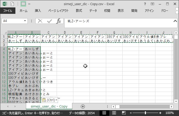The width and height of the screenshot is (179, 116).
Task: Switch to Page Layout view
Action: [x=114, y=113]
